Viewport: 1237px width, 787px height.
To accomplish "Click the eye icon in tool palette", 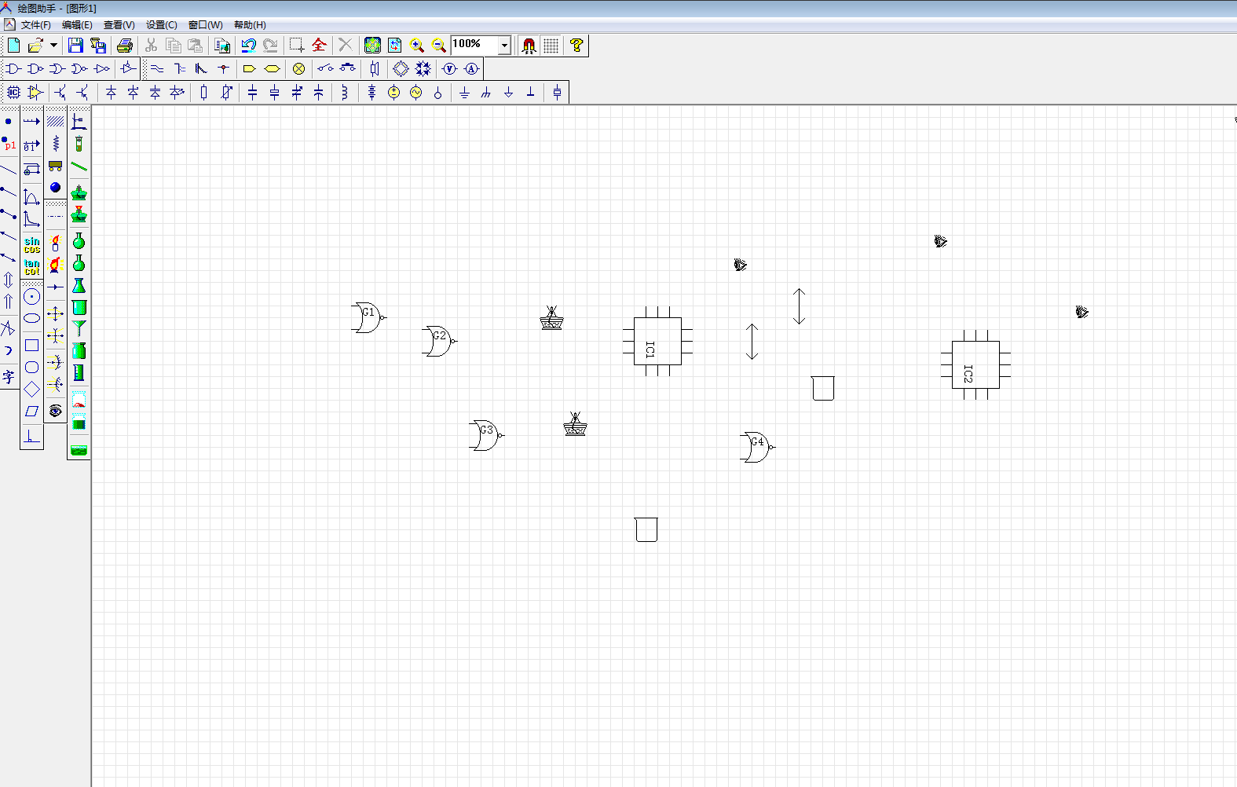I will click(55, 410).
